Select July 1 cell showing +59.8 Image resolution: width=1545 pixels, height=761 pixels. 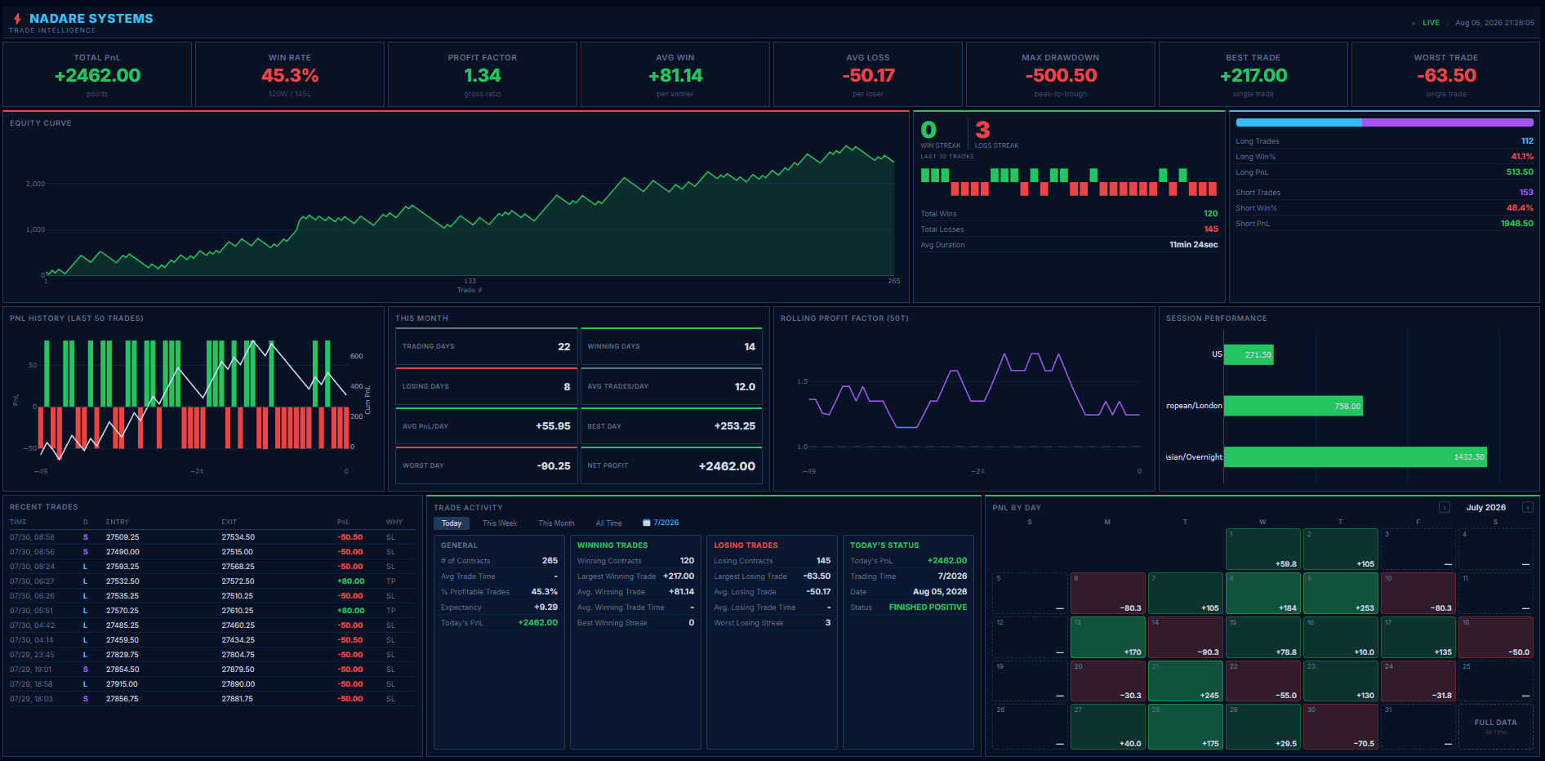1262,549
